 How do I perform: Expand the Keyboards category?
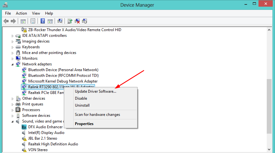click(13, 47)
